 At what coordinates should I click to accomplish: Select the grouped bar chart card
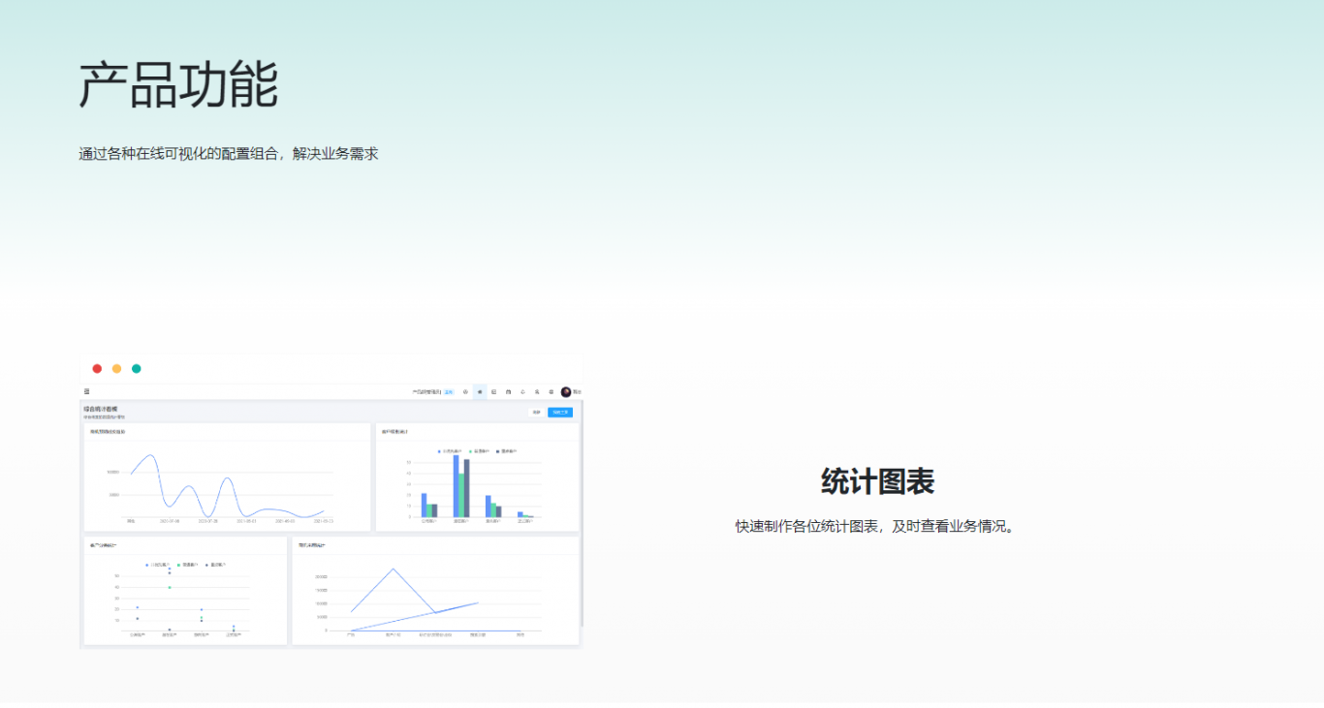pos(477,477)
